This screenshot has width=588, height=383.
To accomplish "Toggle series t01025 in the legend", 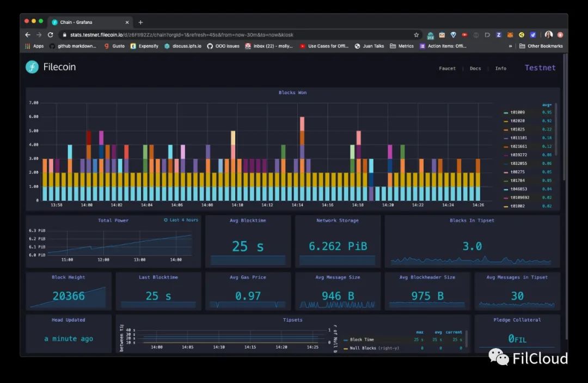I will (518, 129).
